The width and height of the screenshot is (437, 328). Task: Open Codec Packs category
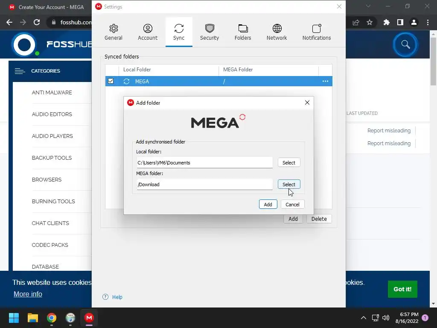[50, 245]
